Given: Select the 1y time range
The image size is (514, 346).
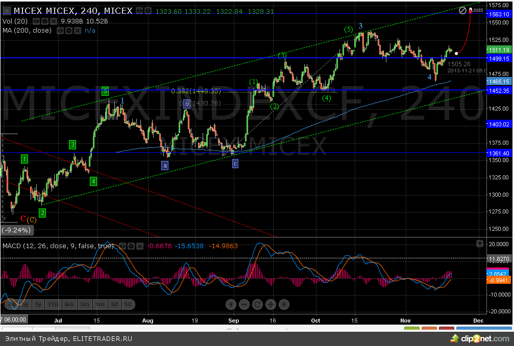Looking at the screenshot, I should (x=38, y=304).
